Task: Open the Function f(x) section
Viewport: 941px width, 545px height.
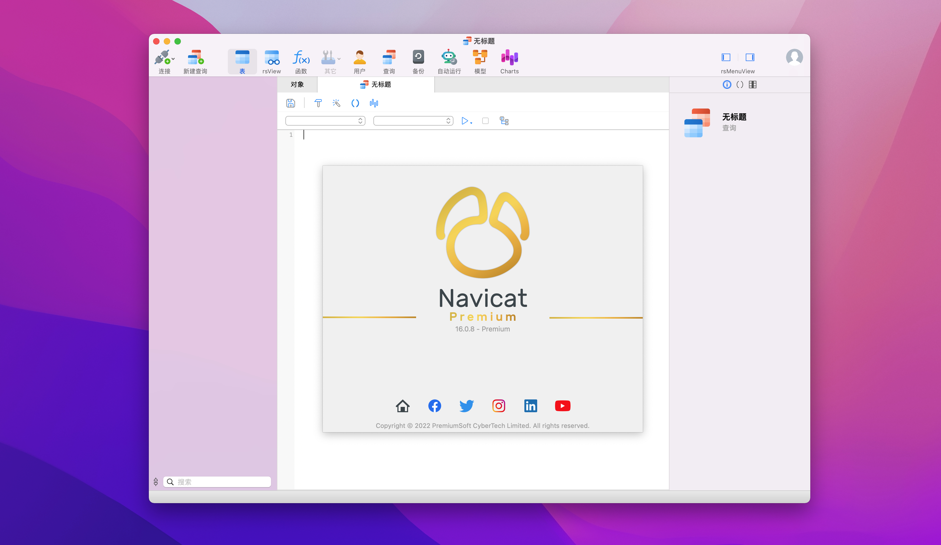Action: click(301, 58)
